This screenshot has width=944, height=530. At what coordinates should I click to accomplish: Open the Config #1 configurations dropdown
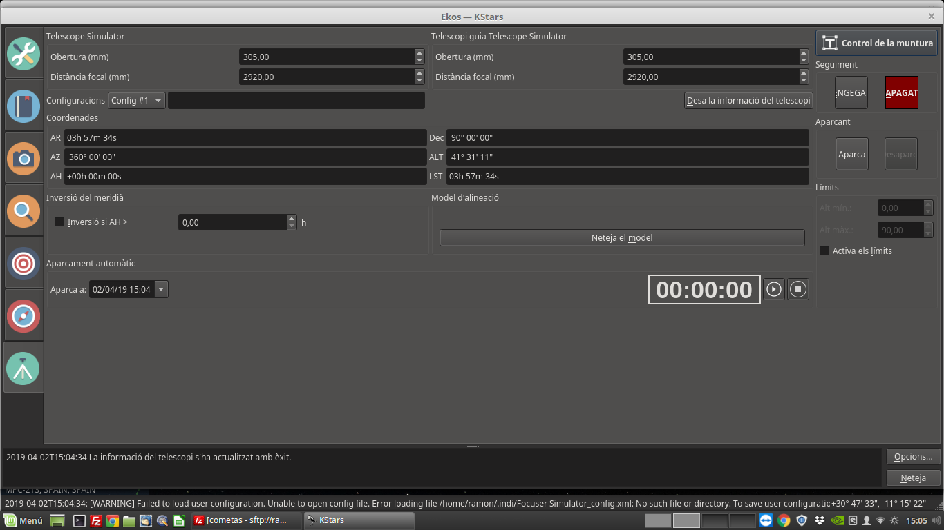pos(137,101)
